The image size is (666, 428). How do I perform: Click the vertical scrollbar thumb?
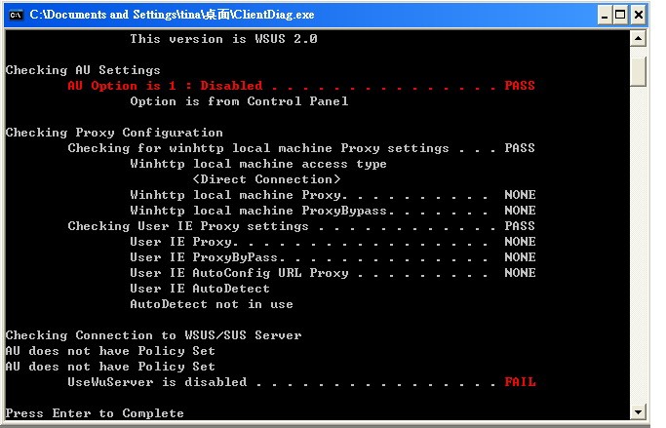[639, 70]
